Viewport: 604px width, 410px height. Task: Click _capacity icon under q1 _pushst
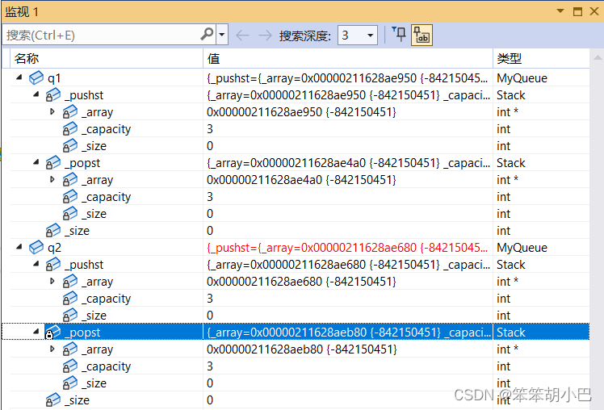point(70,128)
